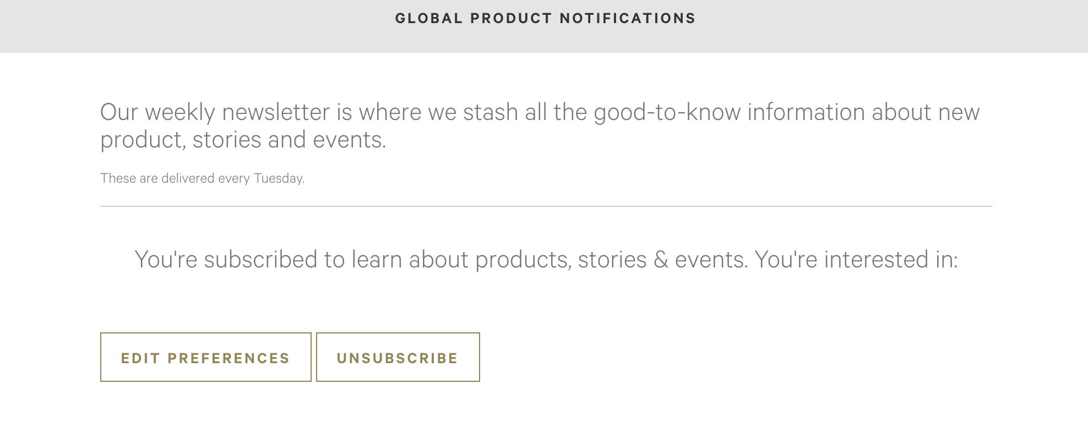
Task: Click the word 'Tuesday'
Action: (279, 178)
